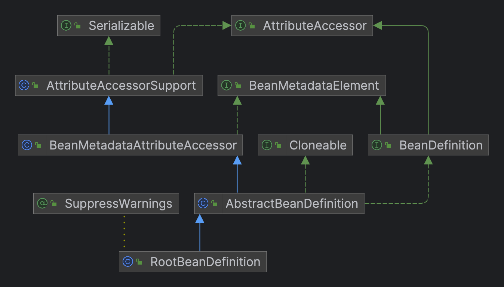This screenshot has height=287, width=504.
Task: Click the abstract class icon on AbstractBeanDefinition
Action: coord(203,203)
